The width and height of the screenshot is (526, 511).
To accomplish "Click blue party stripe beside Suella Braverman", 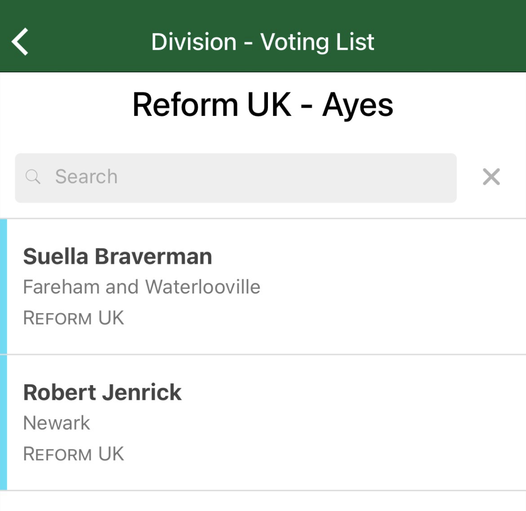I will point(3,287).
